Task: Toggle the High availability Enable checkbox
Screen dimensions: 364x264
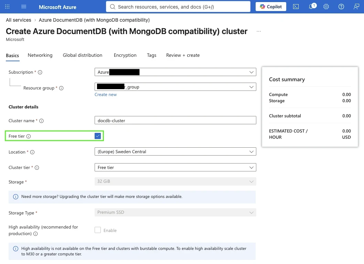Action: [x=98, y=230]
